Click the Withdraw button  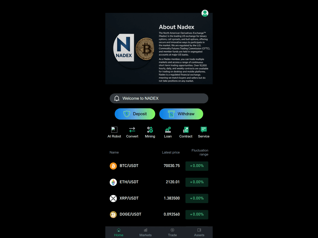coord(181,114)
